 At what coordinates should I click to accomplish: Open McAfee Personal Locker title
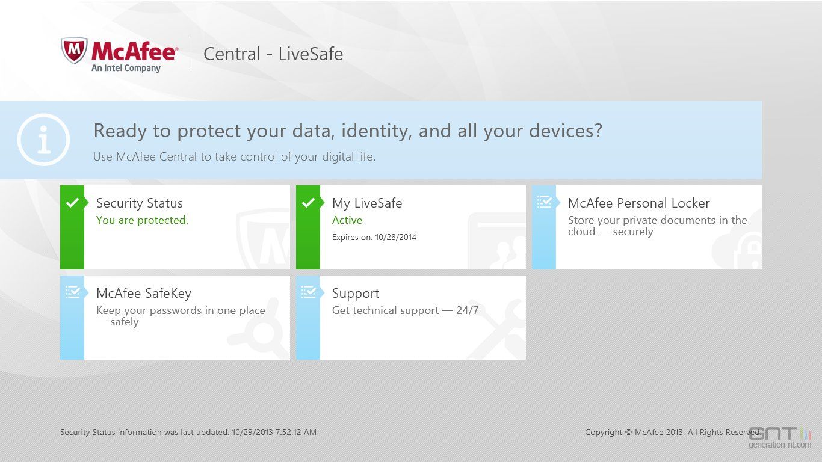639,203
